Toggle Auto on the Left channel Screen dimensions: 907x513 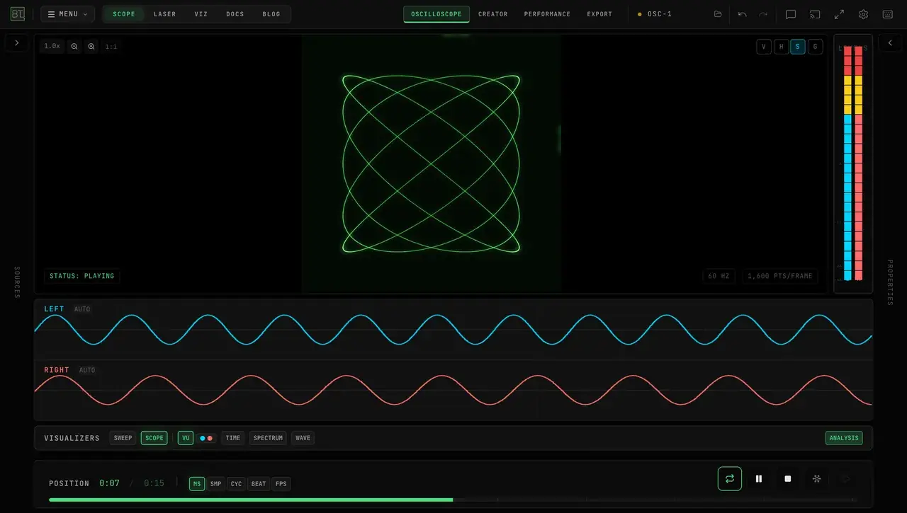pos(82,309)
